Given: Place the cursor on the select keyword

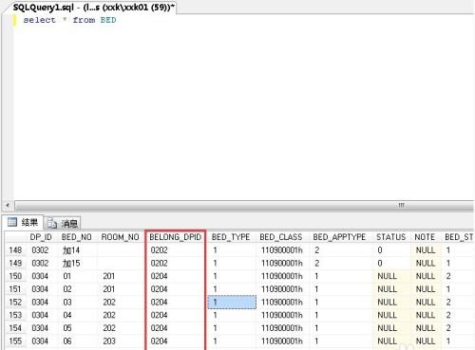Looking at the screenshot, I should (x=39, y=20).
